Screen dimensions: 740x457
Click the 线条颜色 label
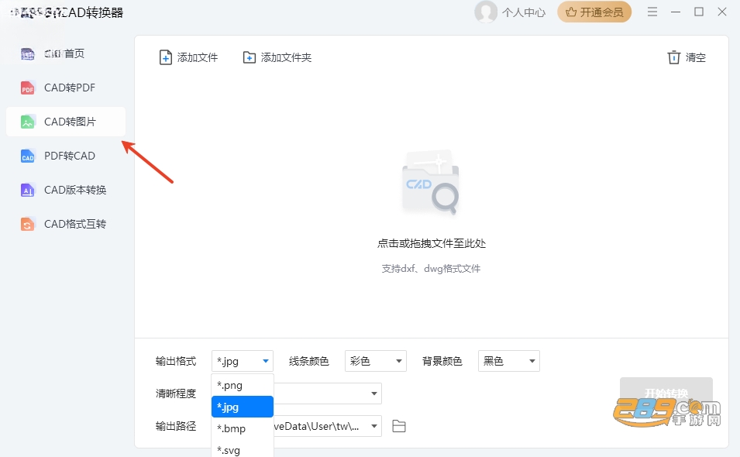pyautogui.click(x=308, y=361)
